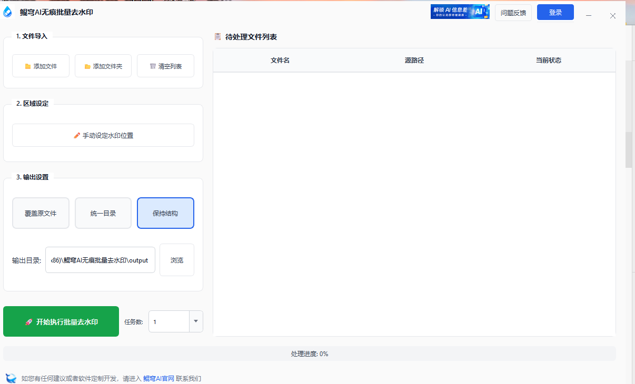This screenshot has width=635, height=384.
Task: Select the pen icon for 手动设定水印位置
Action: [x=76, y=135]
